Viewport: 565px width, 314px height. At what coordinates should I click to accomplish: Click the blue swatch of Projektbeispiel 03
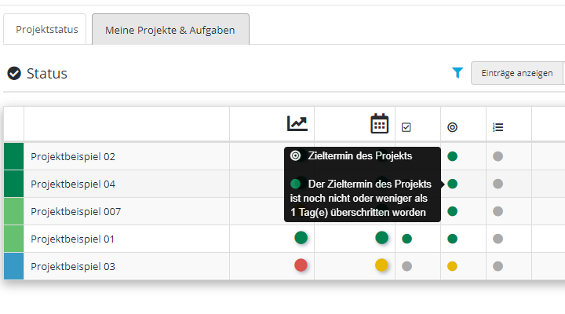pyautogui.click(x=13, y=266)
